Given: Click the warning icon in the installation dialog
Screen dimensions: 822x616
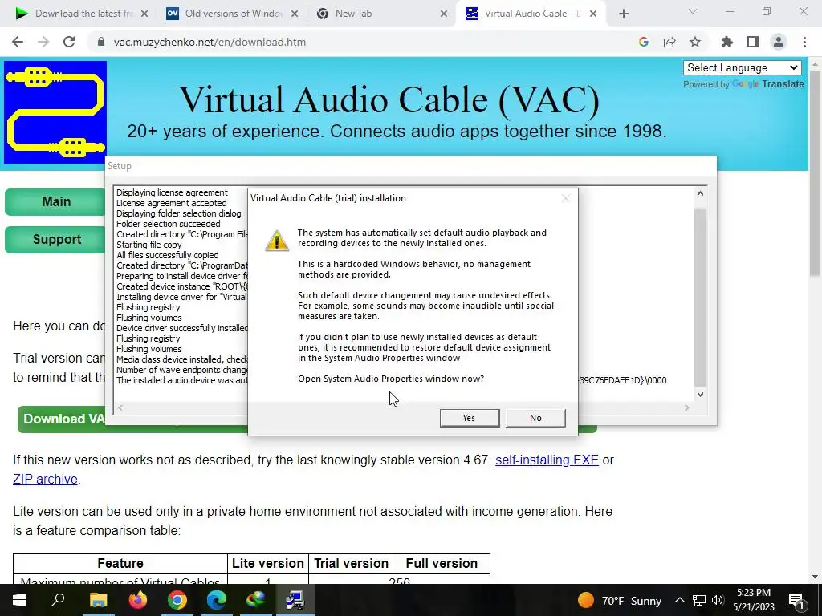Looking at the screenshot, I should (x=277, y=241).
